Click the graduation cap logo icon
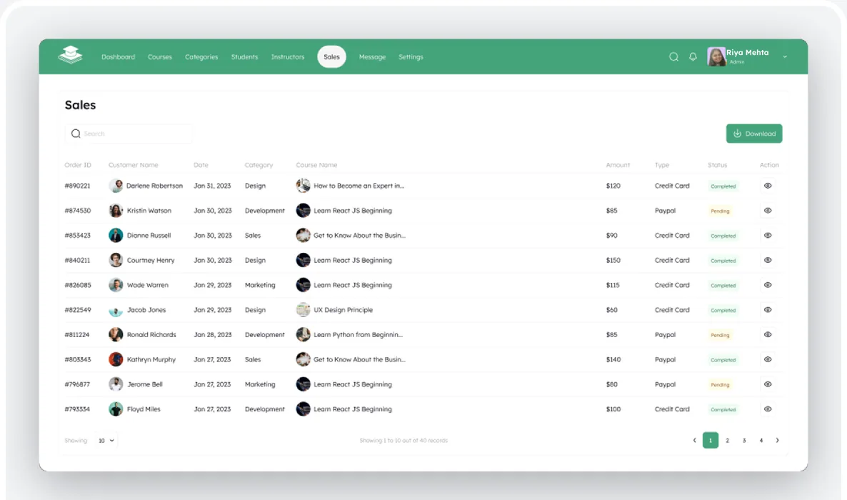 (70, 55)
